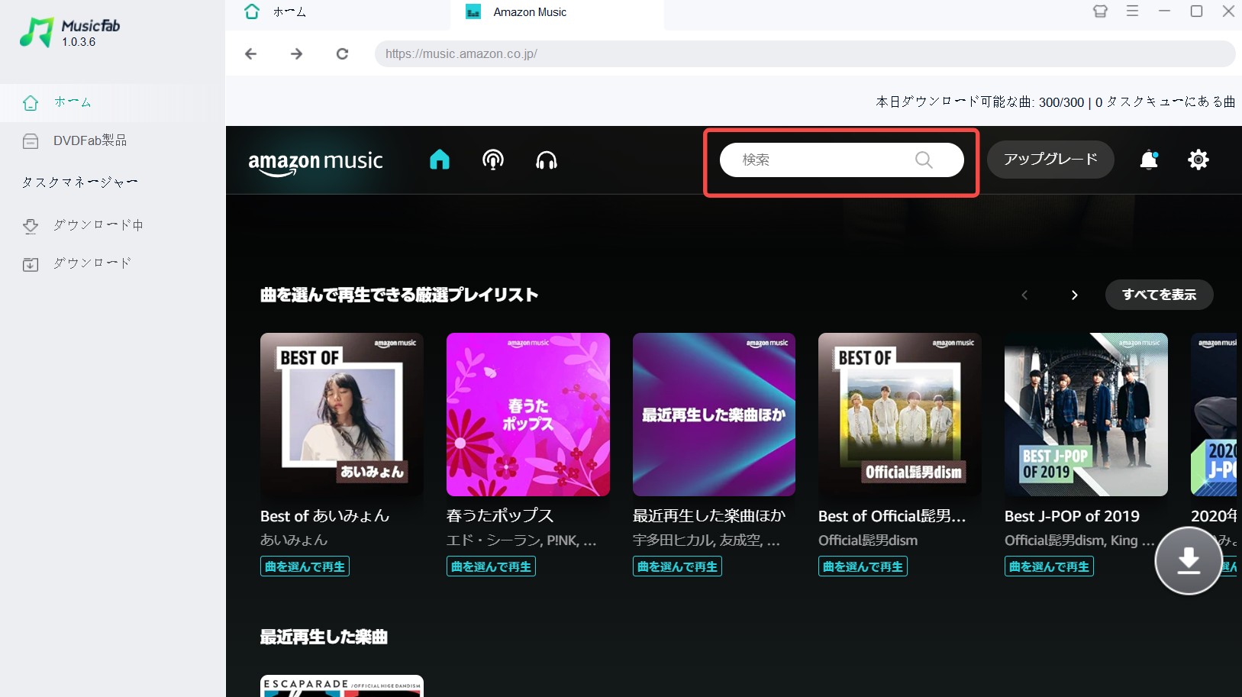
Task: Click the Best J-POP of 2019 title
Action: (1072, 516)
